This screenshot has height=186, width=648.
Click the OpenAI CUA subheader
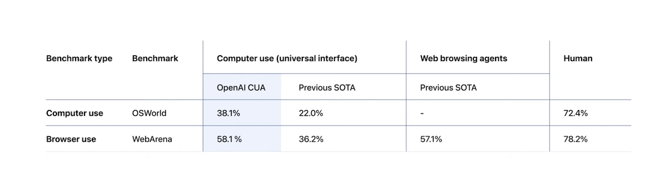pyautogui.click(x=241, y=87)
